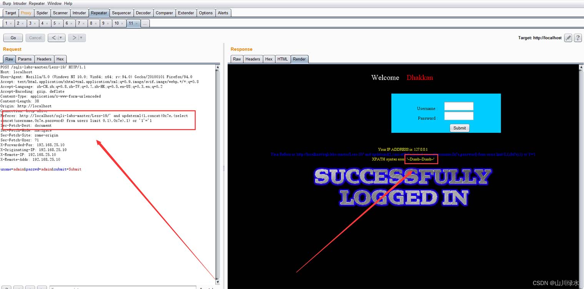The width and height of the screenshot is (584, 289).
Task: Switch to the Intruder tool tab
Action: click(79, 13)
